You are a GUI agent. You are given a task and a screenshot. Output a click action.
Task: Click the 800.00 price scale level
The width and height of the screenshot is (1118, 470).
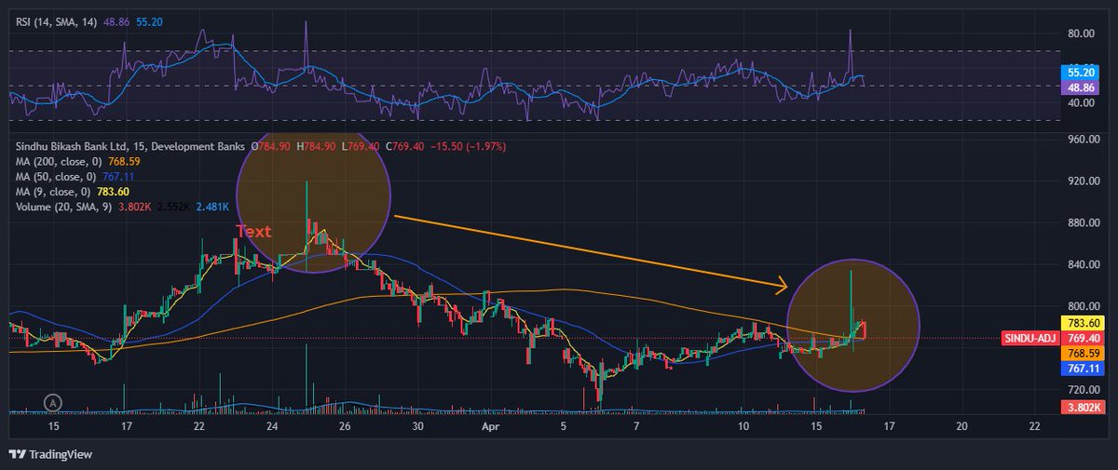1084,306
